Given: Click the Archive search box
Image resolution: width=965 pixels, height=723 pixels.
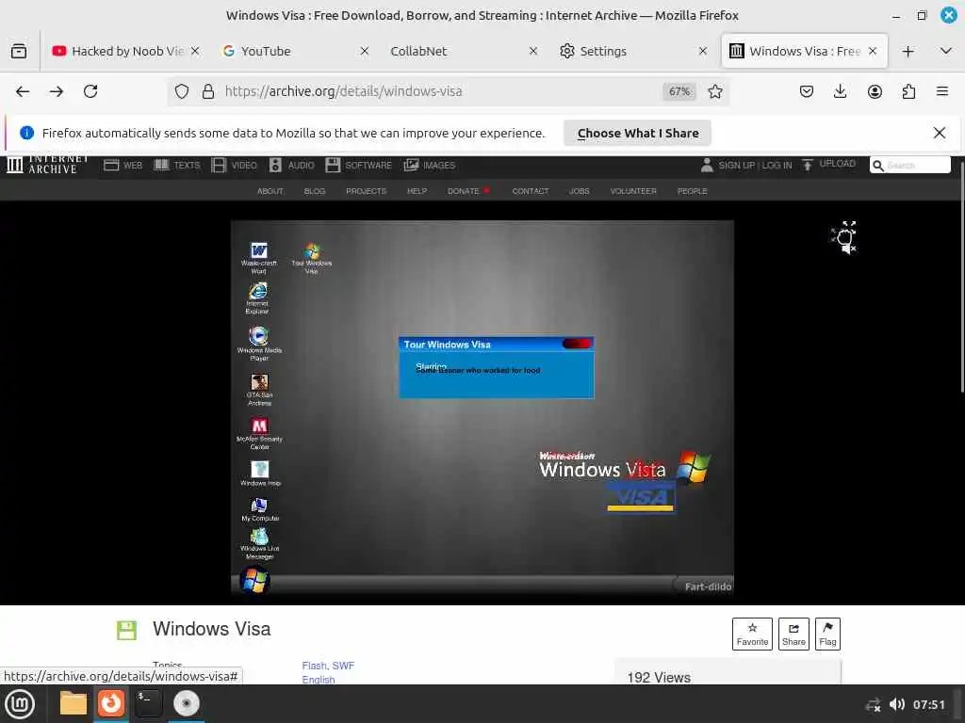Looking at the screenshot, I should click(x=910, y=166).
